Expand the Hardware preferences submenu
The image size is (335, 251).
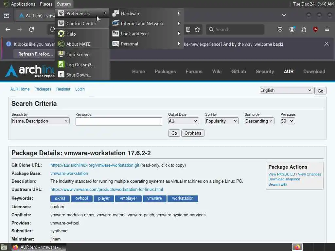(x=147, y=13)
